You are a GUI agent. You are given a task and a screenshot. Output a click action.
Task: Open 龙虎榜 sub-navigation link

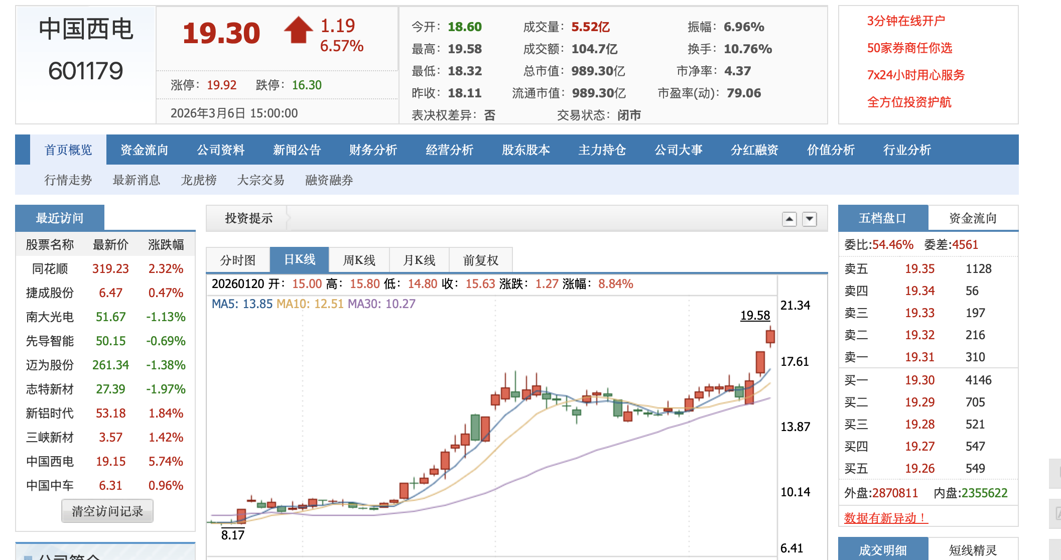199,180
